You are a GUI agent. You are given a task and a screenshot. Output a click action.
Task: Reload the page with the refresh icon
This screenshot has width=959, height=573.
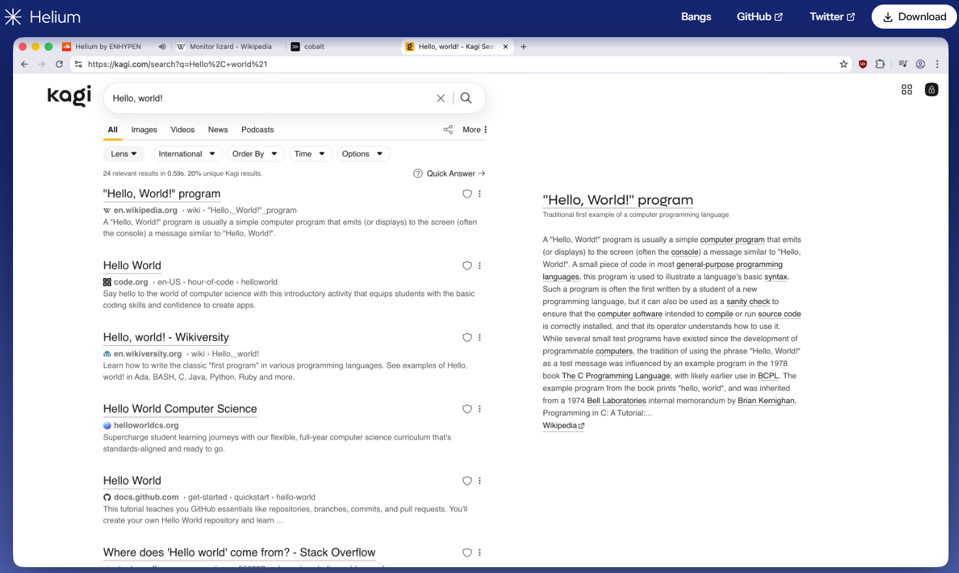coord(59,64)
